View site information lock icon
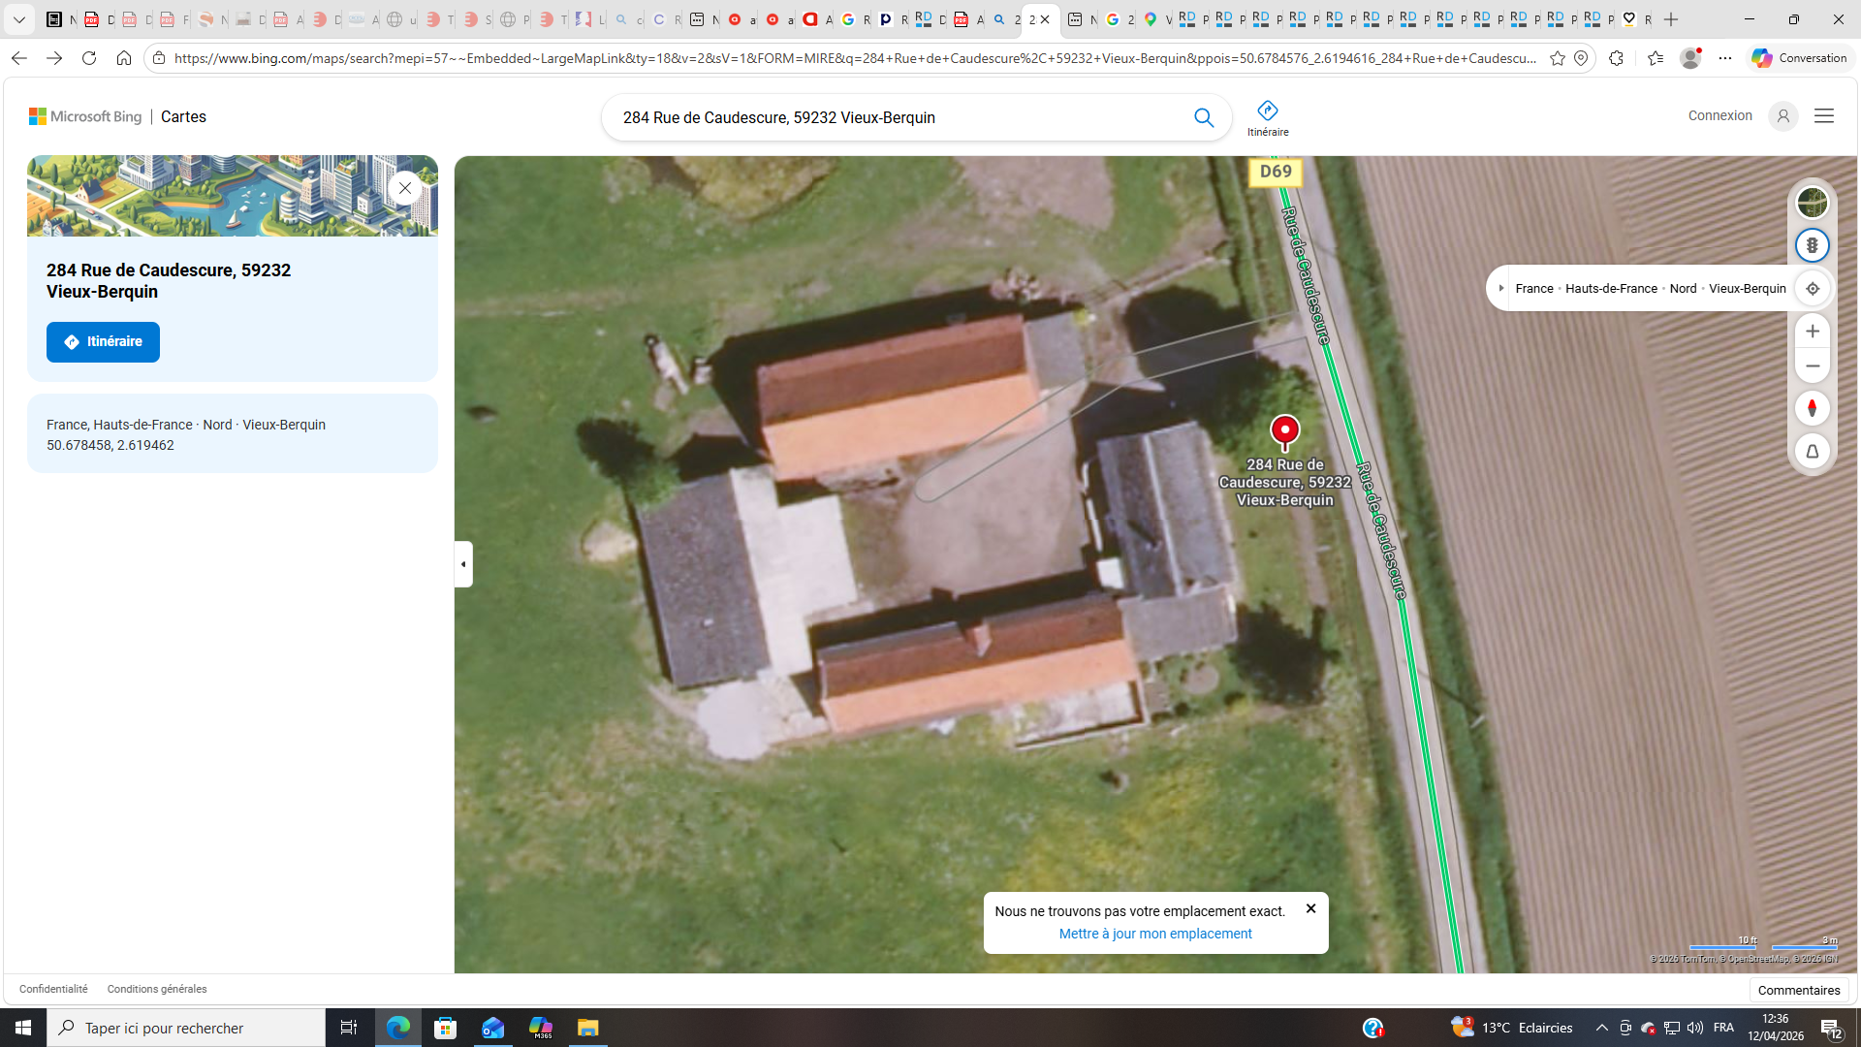 159,58
